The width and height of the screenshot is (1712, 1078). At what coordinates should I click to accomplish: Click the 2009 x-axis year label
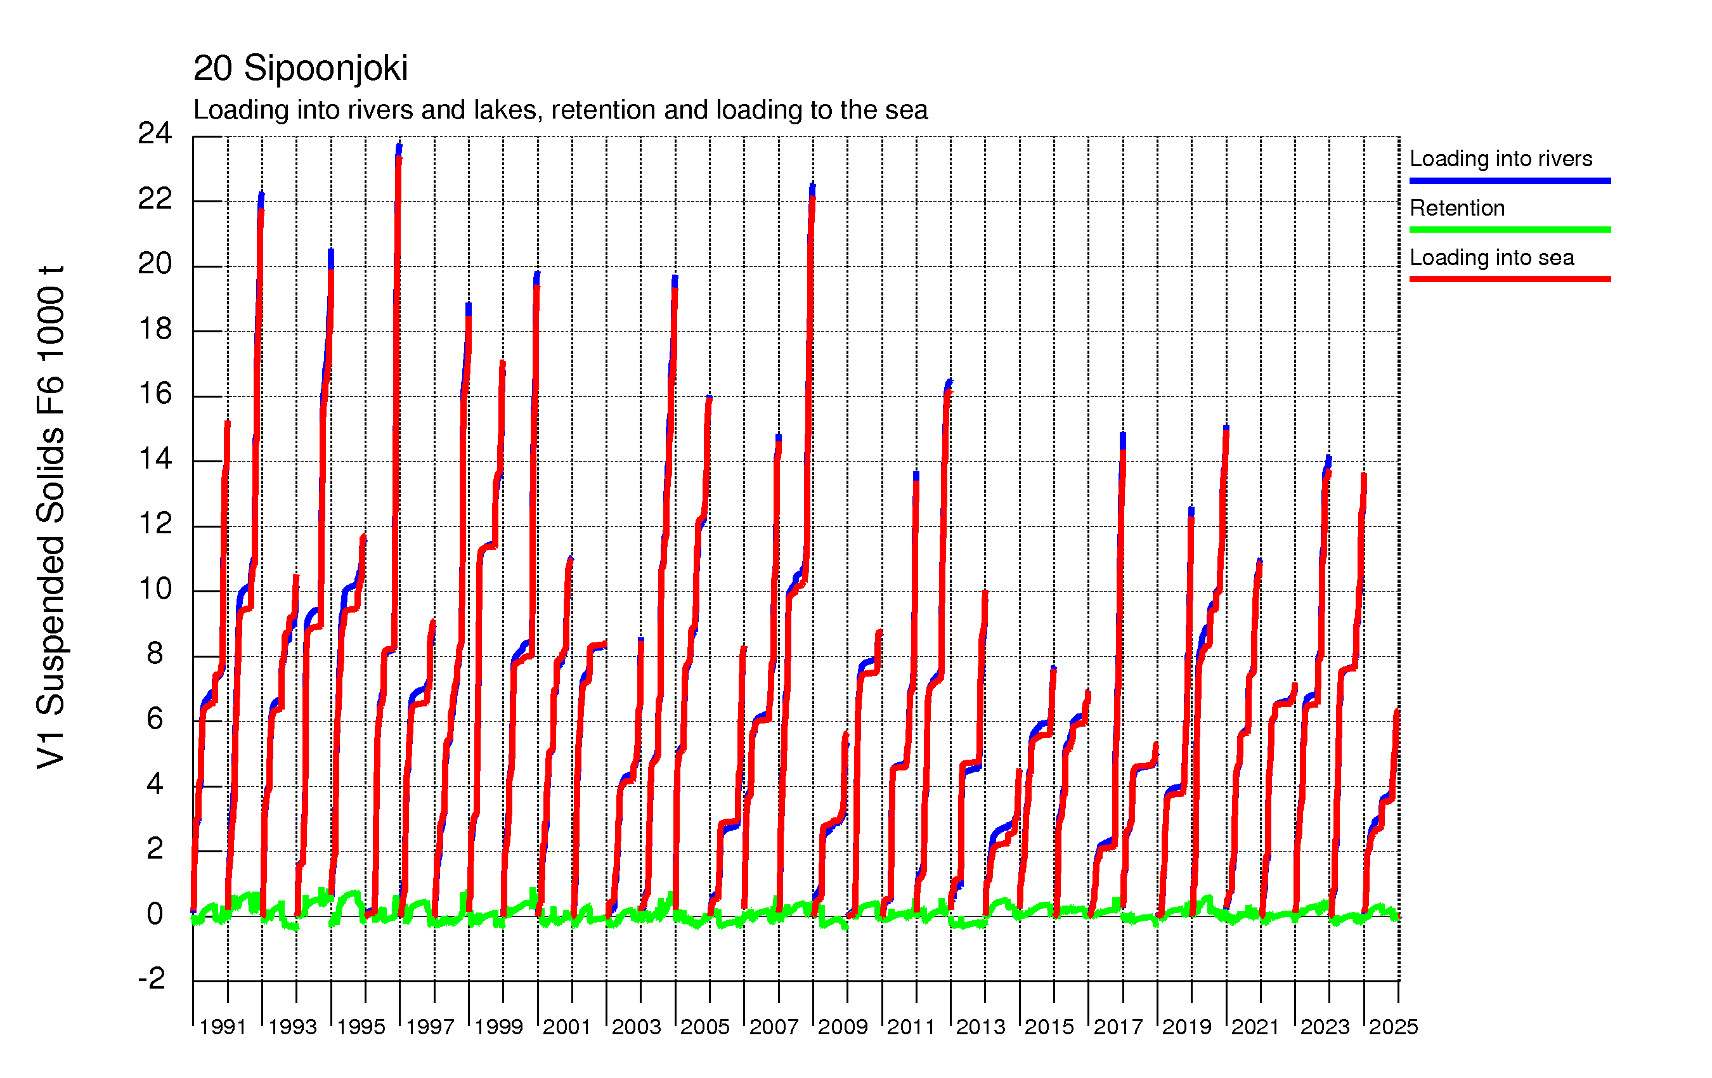point(843,1027)
